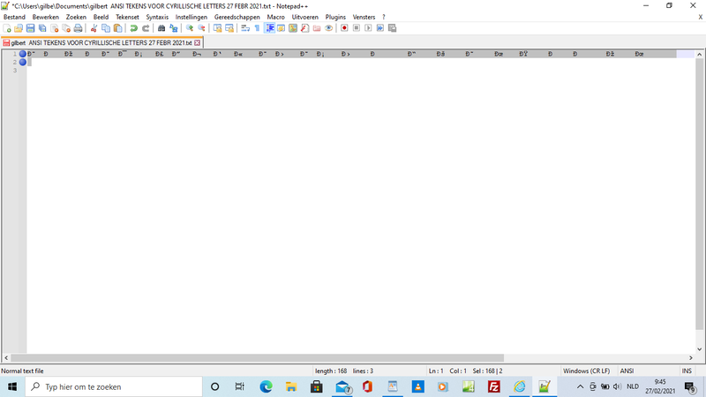
Task: Open the Gereedschappen menu
Action: point(237,17)
